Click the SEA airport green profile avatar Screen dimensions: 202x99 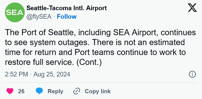(15, 12)
